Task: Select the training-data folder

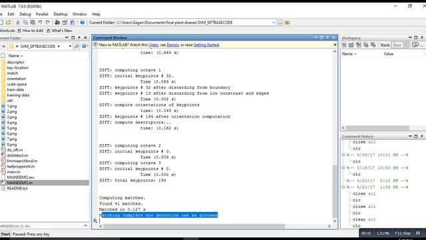Action: [x=18, y=95]
